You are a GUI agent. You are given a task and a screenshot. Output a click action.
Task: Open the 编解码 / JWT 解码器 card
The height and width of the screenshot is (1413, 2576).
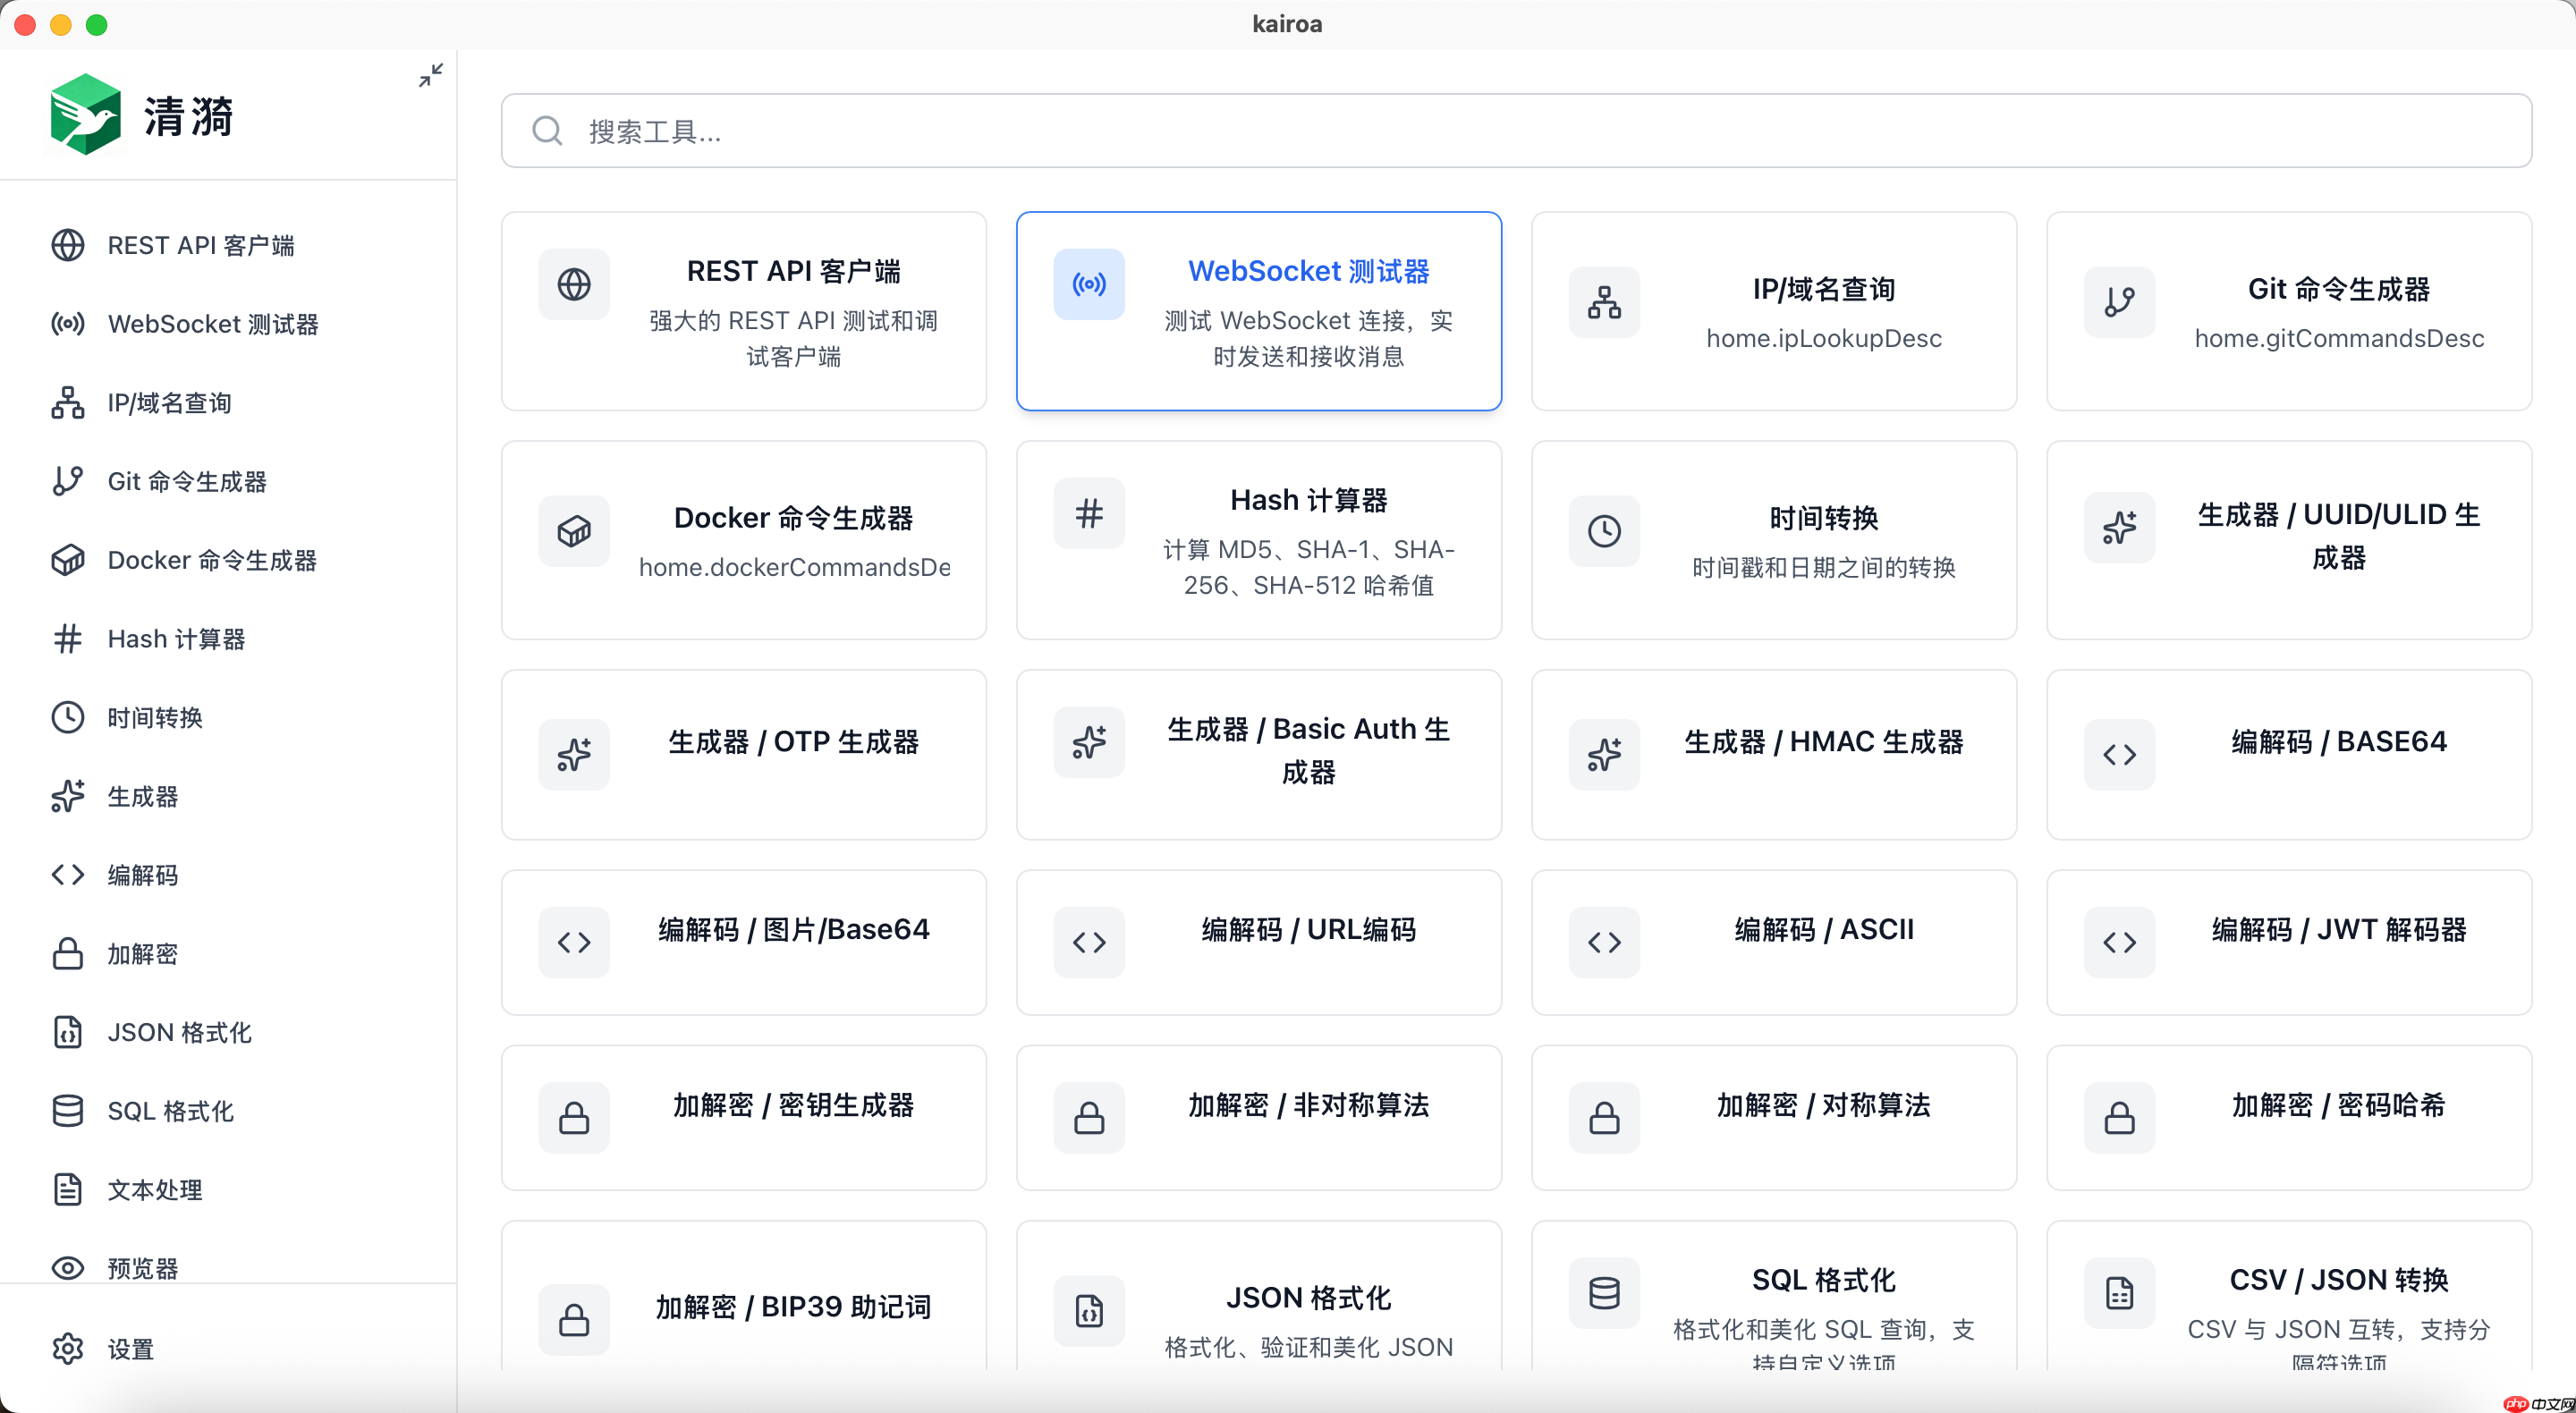pos(2289,941)
